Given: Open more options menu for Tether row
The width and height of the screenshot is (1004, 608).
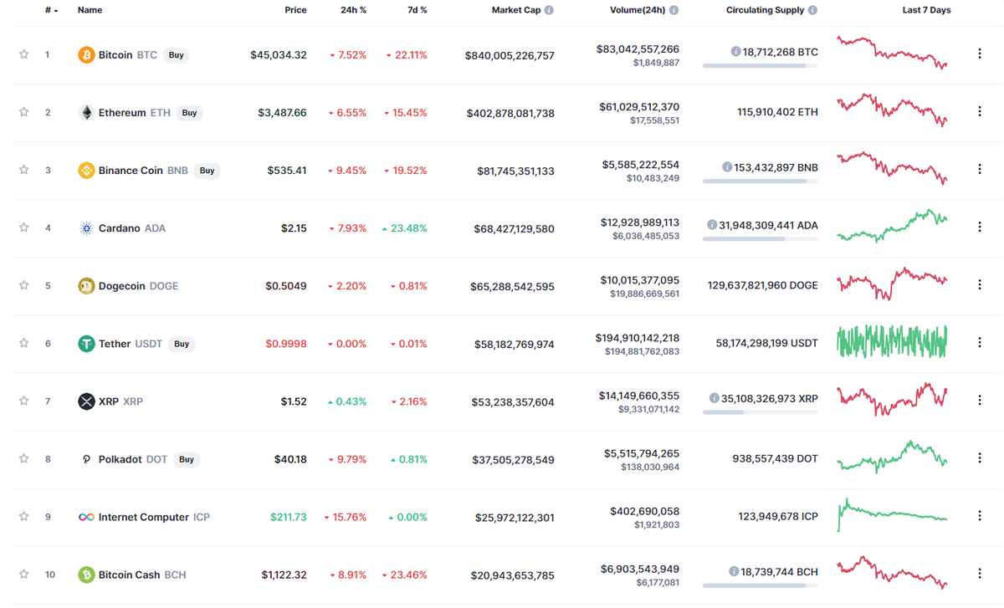Looking at the screenshot, I should (980, 342).
